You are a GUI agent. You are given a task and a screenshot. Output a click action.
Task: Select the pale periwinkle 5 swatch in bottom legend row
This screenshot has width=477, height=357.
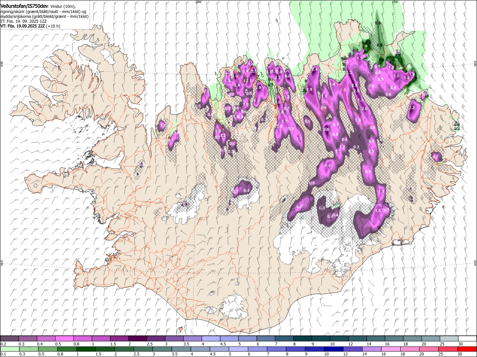point(238,349)
